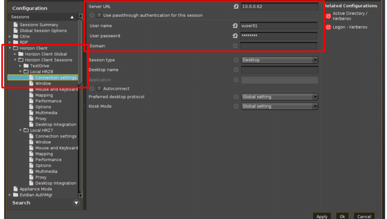Open Active Directory / Kerberos related configuration
This screenshot has height=219, width=387.
(350, 16)
